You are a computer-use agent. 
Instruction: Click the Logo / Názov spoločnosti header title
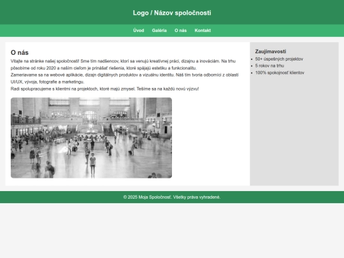pyautogui.click(x=172, y=13)
